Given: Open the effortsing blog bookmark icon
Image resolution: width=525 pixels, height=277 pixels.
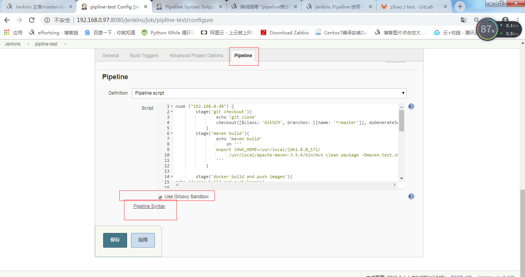Looking at the screenshot, I should click(x=32, y=33).
